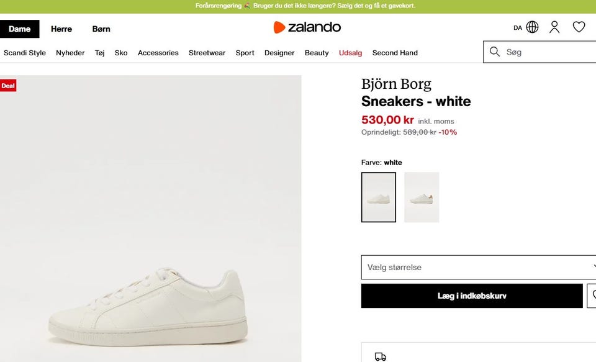
Task: Select the white color swatch
Action: (x=379, y=197)
